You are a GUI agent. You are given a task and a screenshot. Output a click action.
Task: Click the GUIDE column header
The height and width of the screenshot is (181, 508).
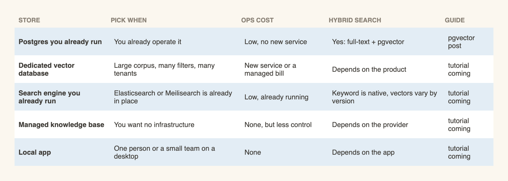455,20
